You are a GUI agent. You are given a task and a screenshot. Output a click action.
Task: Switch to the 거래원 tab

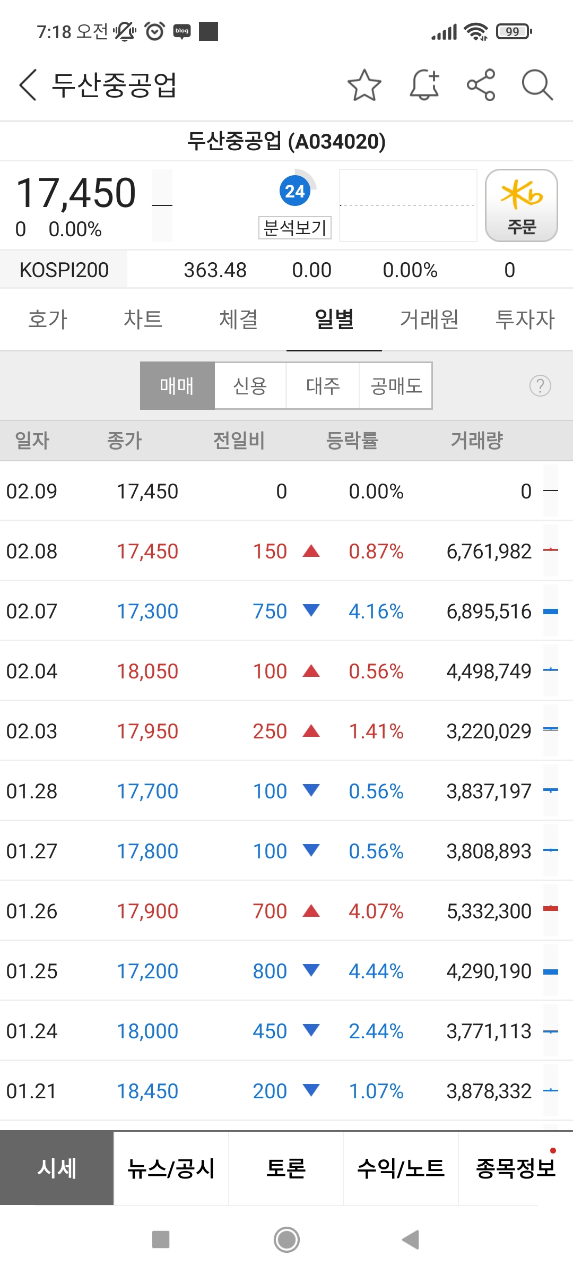(430, 320)
